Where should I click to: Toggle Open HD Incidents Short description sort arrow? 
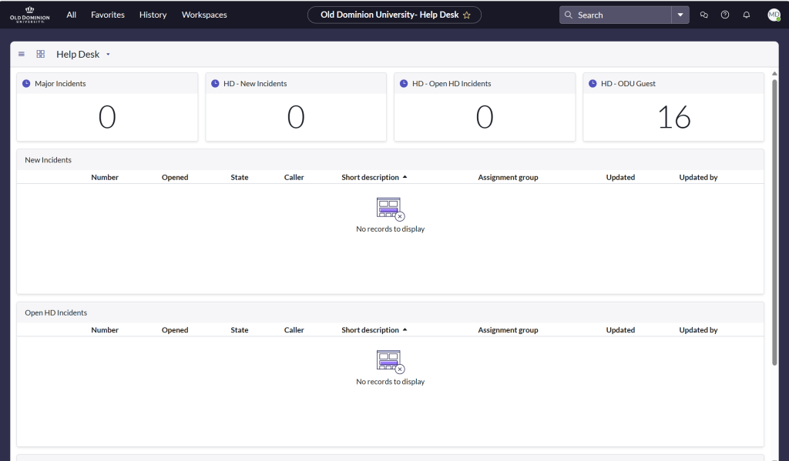405,330
